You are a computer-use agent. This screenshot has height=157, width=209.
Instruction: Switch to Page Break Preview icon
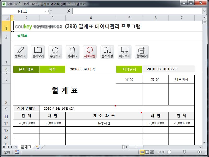point(152,152)
